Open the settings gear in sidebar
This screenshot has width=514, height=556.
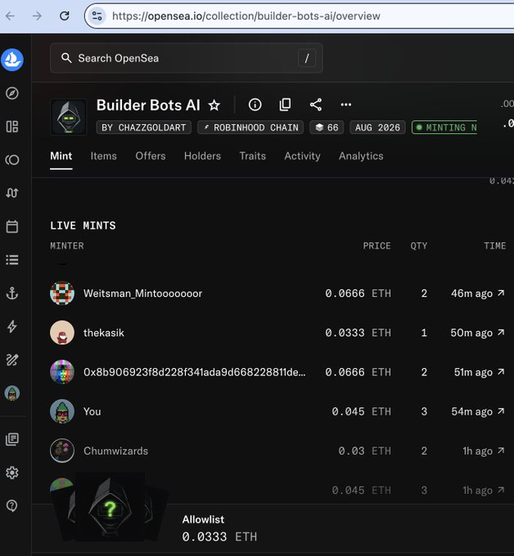12,473
